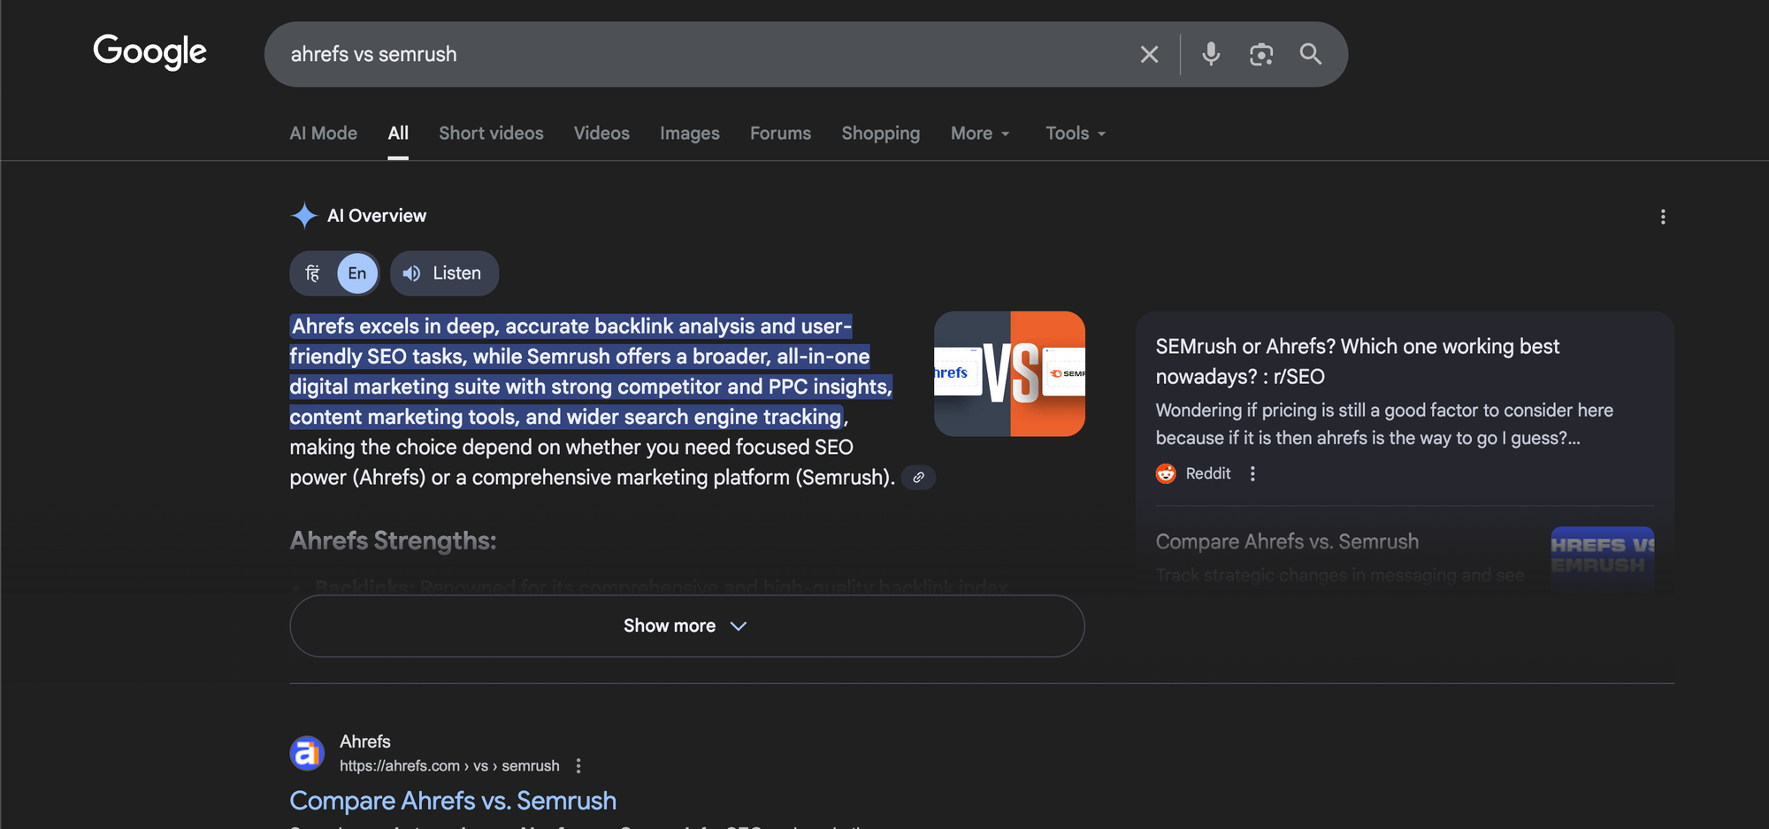The width and height of the screenshot is (1769, 829).
Task: Start voice search with microphone icon
Action: pos(1211,55)
